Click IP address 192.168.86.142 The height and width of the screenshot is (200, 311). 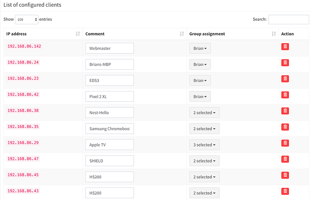coord(23,46)
